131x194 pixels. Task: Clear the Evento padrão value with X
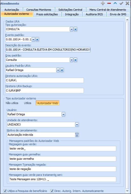[37, 40]
